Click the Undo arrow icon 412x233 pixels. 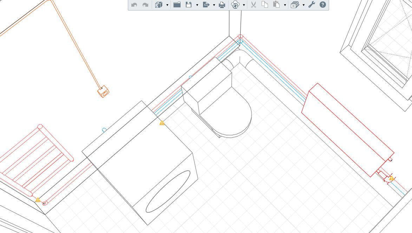[134, 5]
